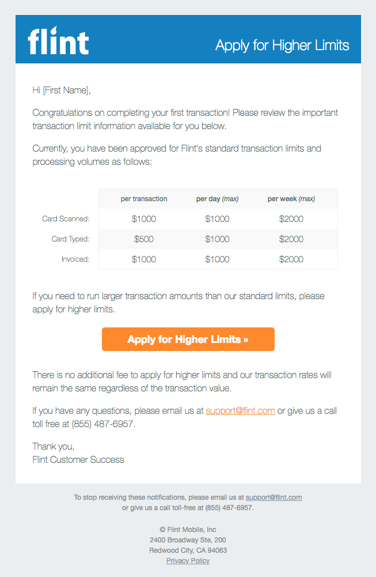376x577 pixels.
Task: Click the 'Card Typed:' row label
Action: pyautogui.click(x=70, y=239)
